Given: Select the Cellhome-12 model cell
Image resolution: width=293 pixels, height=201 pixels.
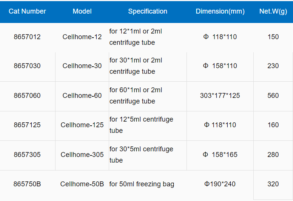Looking at the screenshot, I should tap(82, 37).
